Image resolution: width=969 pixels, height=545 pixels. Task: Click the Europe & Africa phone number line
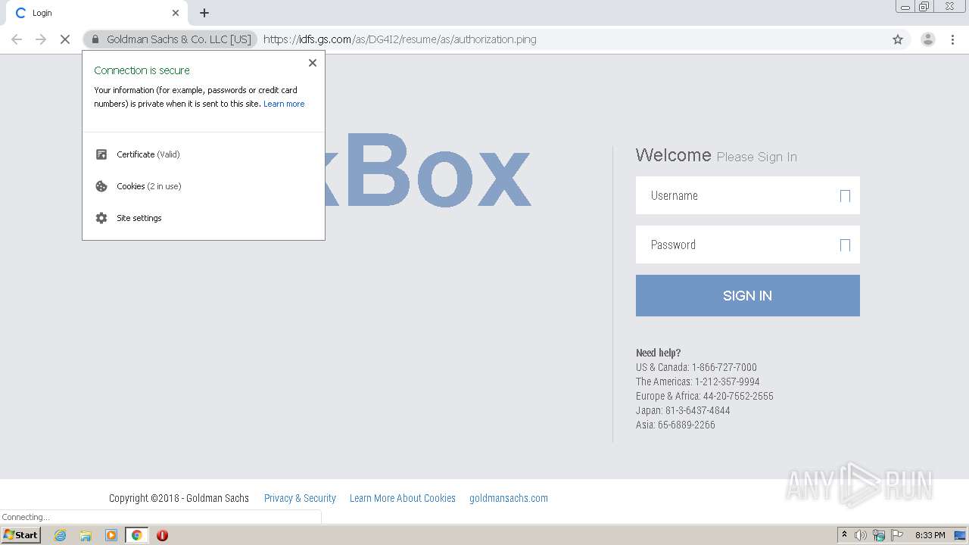(705, 396)
